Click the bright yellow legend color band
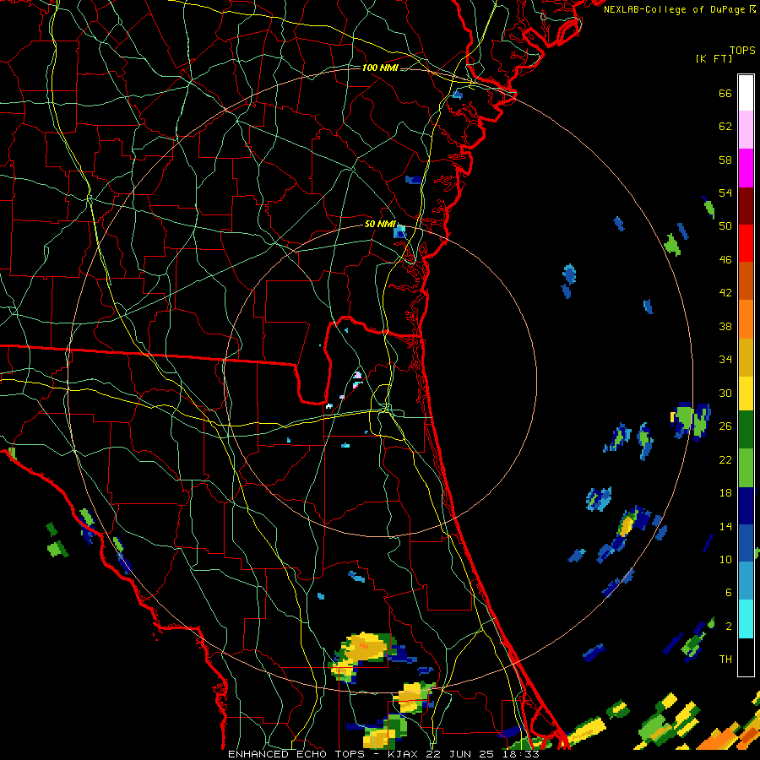This screenshot has height=760, width=760. pos(746,393)
